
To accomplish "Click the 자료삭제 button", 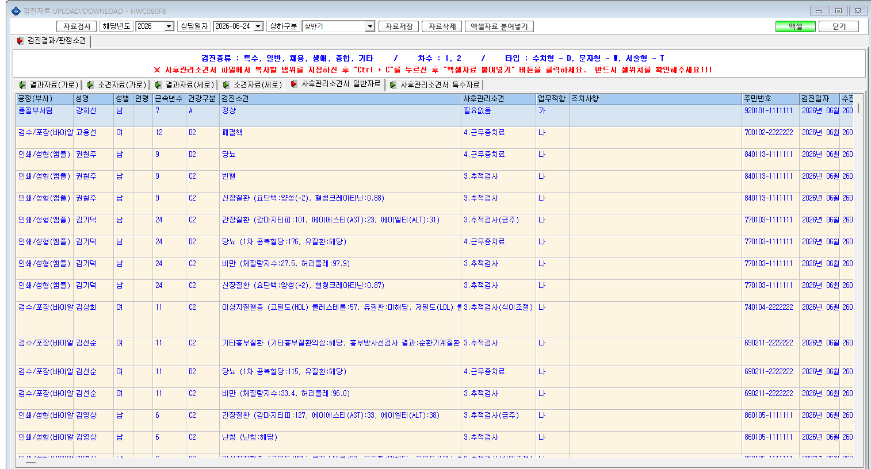I will (x=442, y=26).
